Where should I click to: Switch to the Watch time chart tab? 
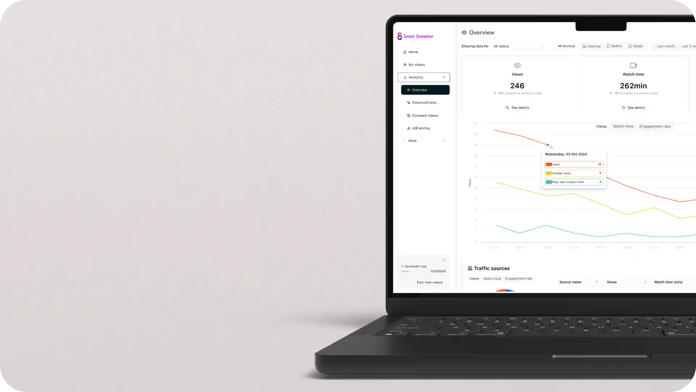(x=623, y=126)
